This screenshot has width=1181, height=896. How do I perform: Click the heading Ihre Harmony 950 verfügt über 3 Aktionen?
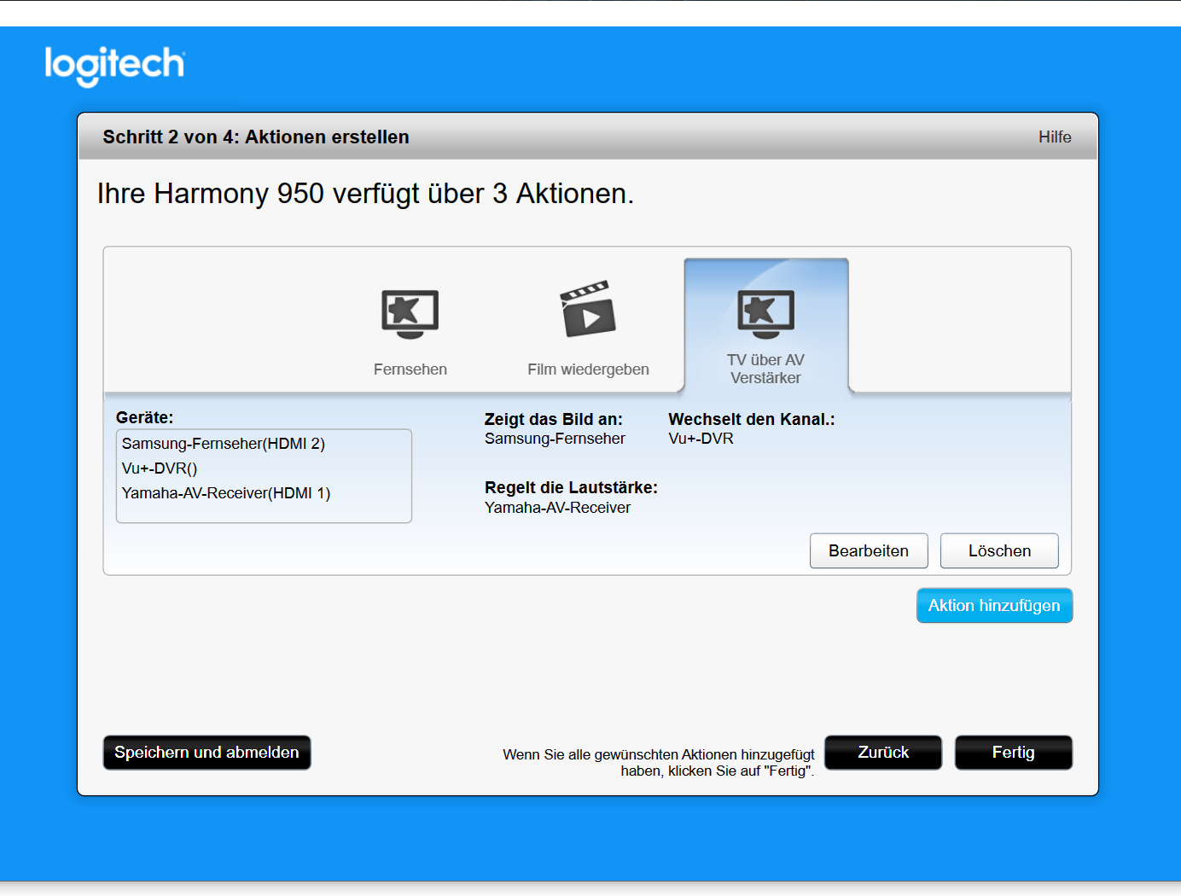coord(365,194)
